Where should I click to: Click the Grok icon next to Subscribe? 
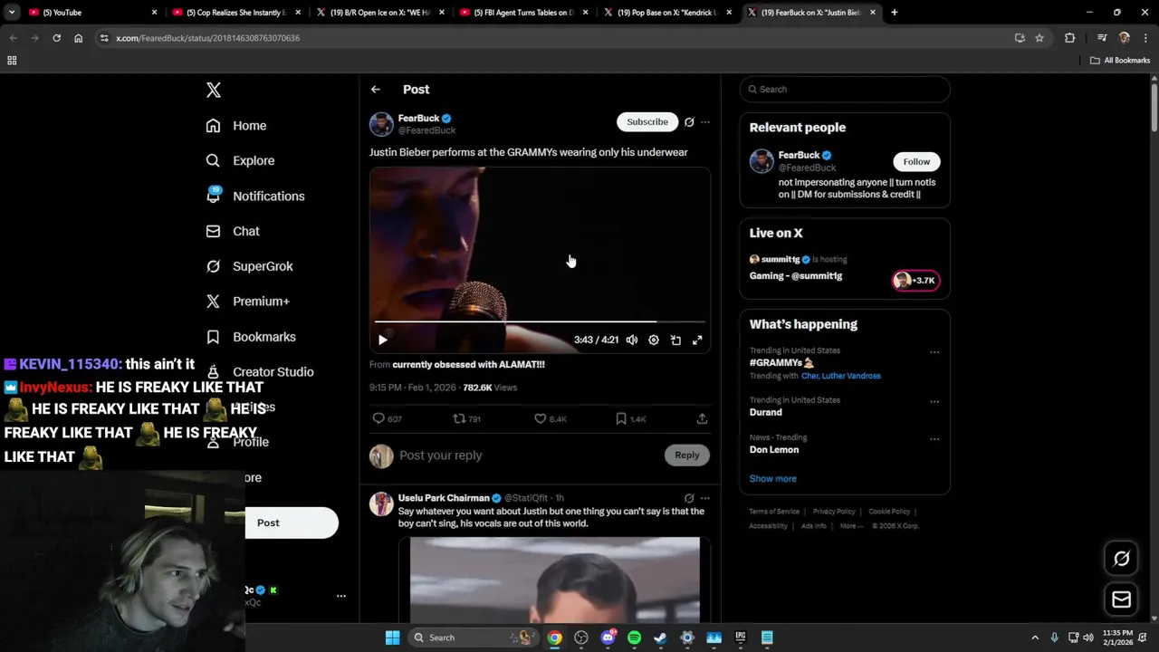tap(689, 122)
